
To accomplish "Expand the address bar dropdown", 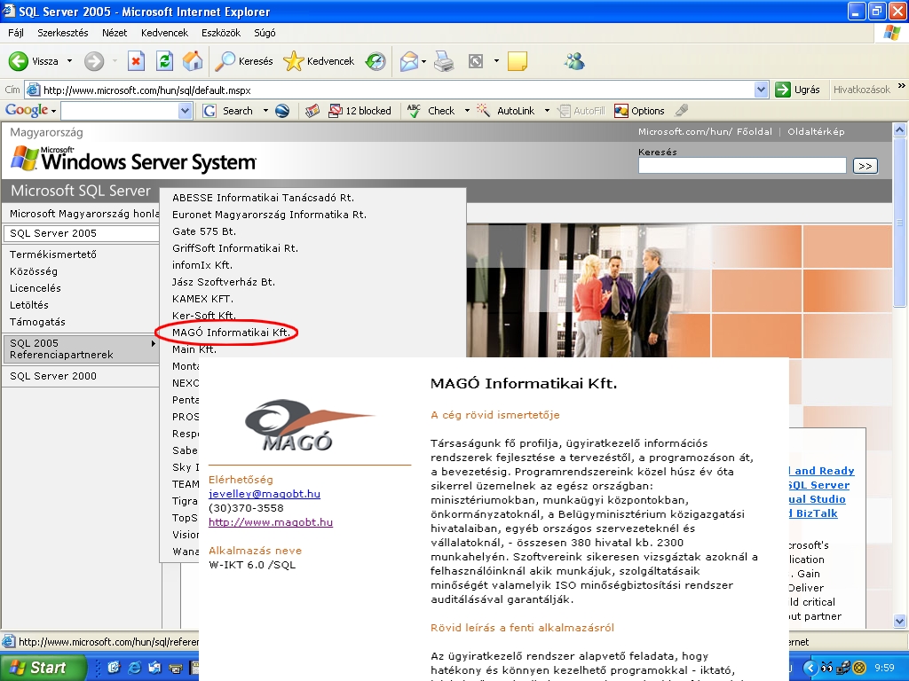I will tap(762, 90).
